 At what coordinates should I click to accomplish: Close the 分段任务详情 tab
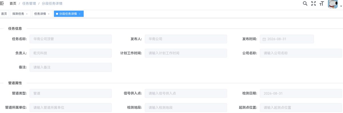click(79, 14)
